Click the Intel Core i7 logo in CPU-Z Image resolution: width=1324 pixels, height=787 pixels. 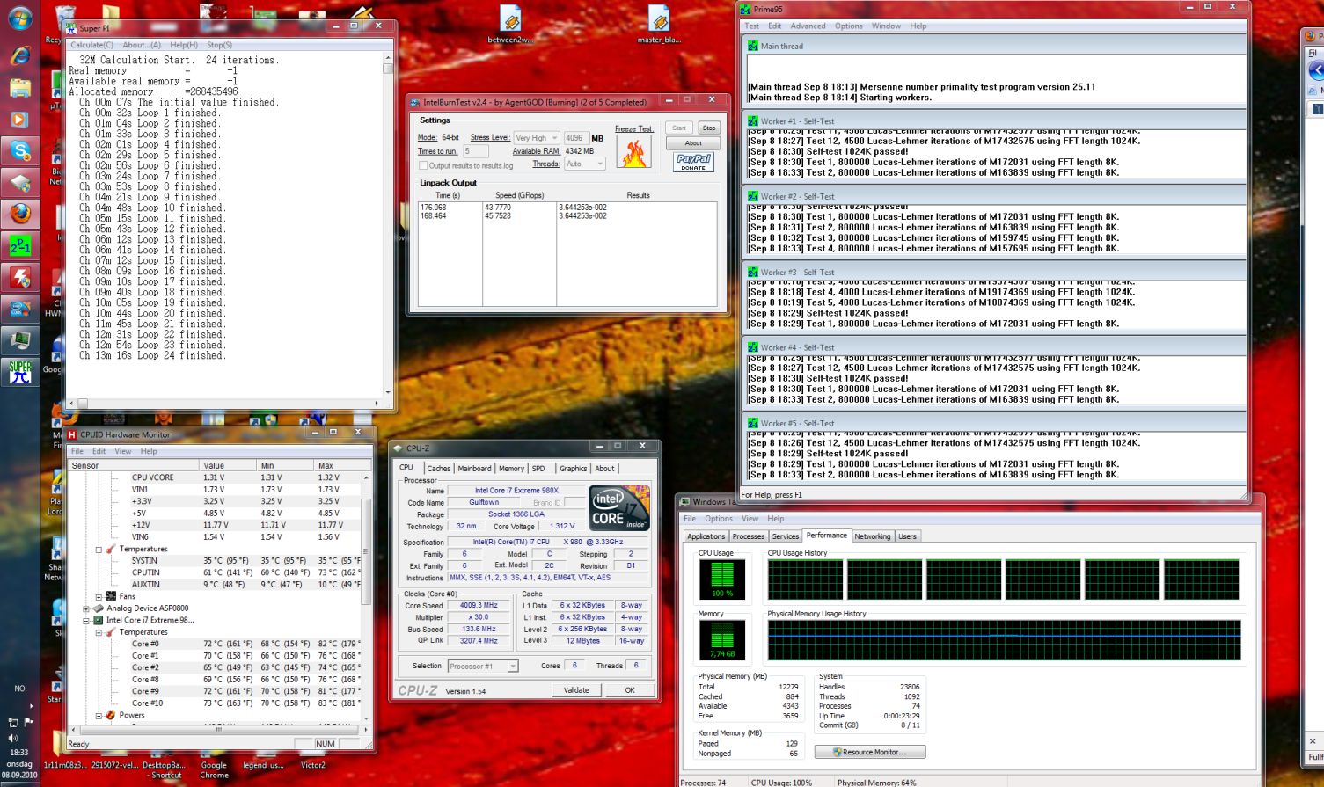[619, 508]
